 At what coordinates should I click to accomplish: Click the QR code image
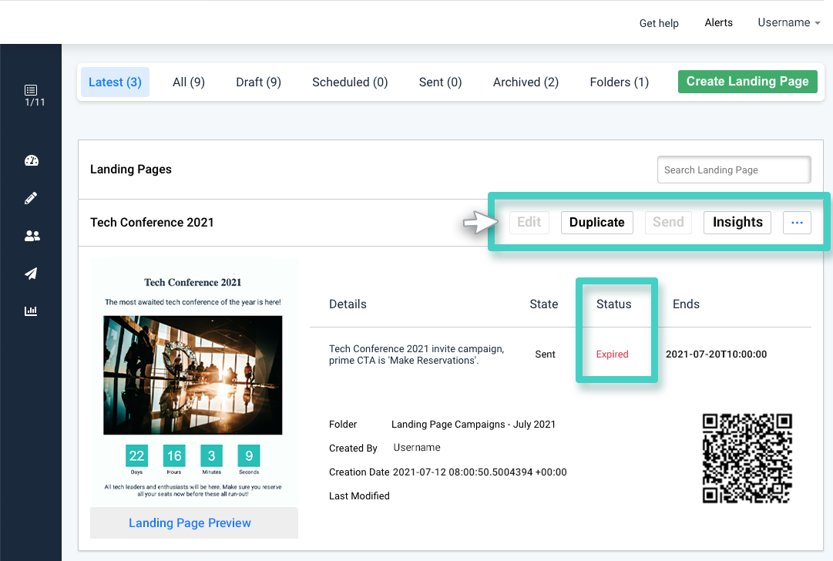coord(747,458)
